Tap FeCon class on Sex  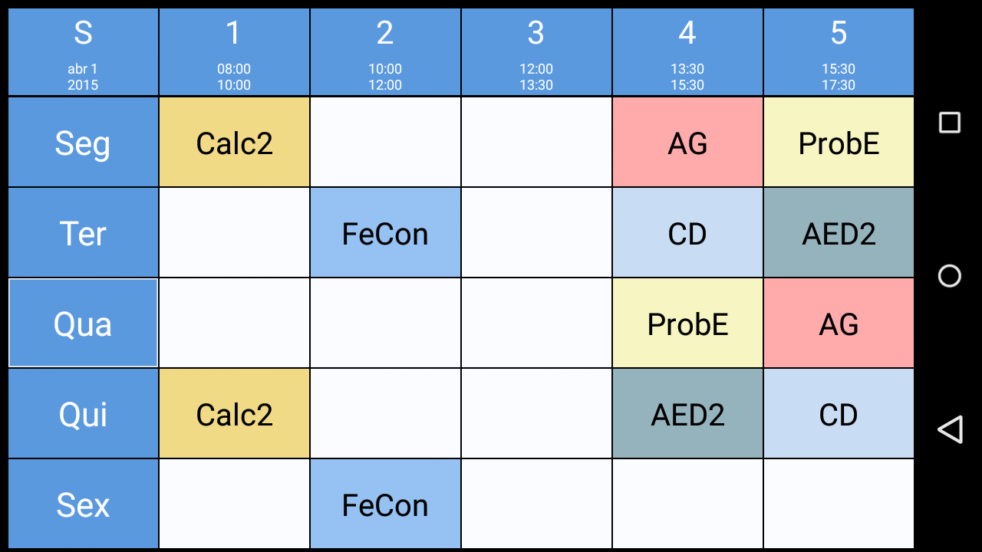pos(385,504)
